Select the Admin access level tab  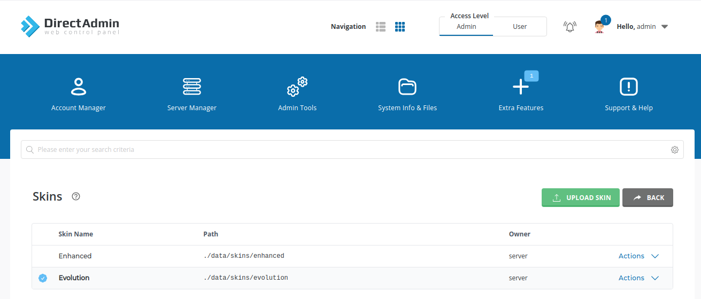tap(466, 27)
